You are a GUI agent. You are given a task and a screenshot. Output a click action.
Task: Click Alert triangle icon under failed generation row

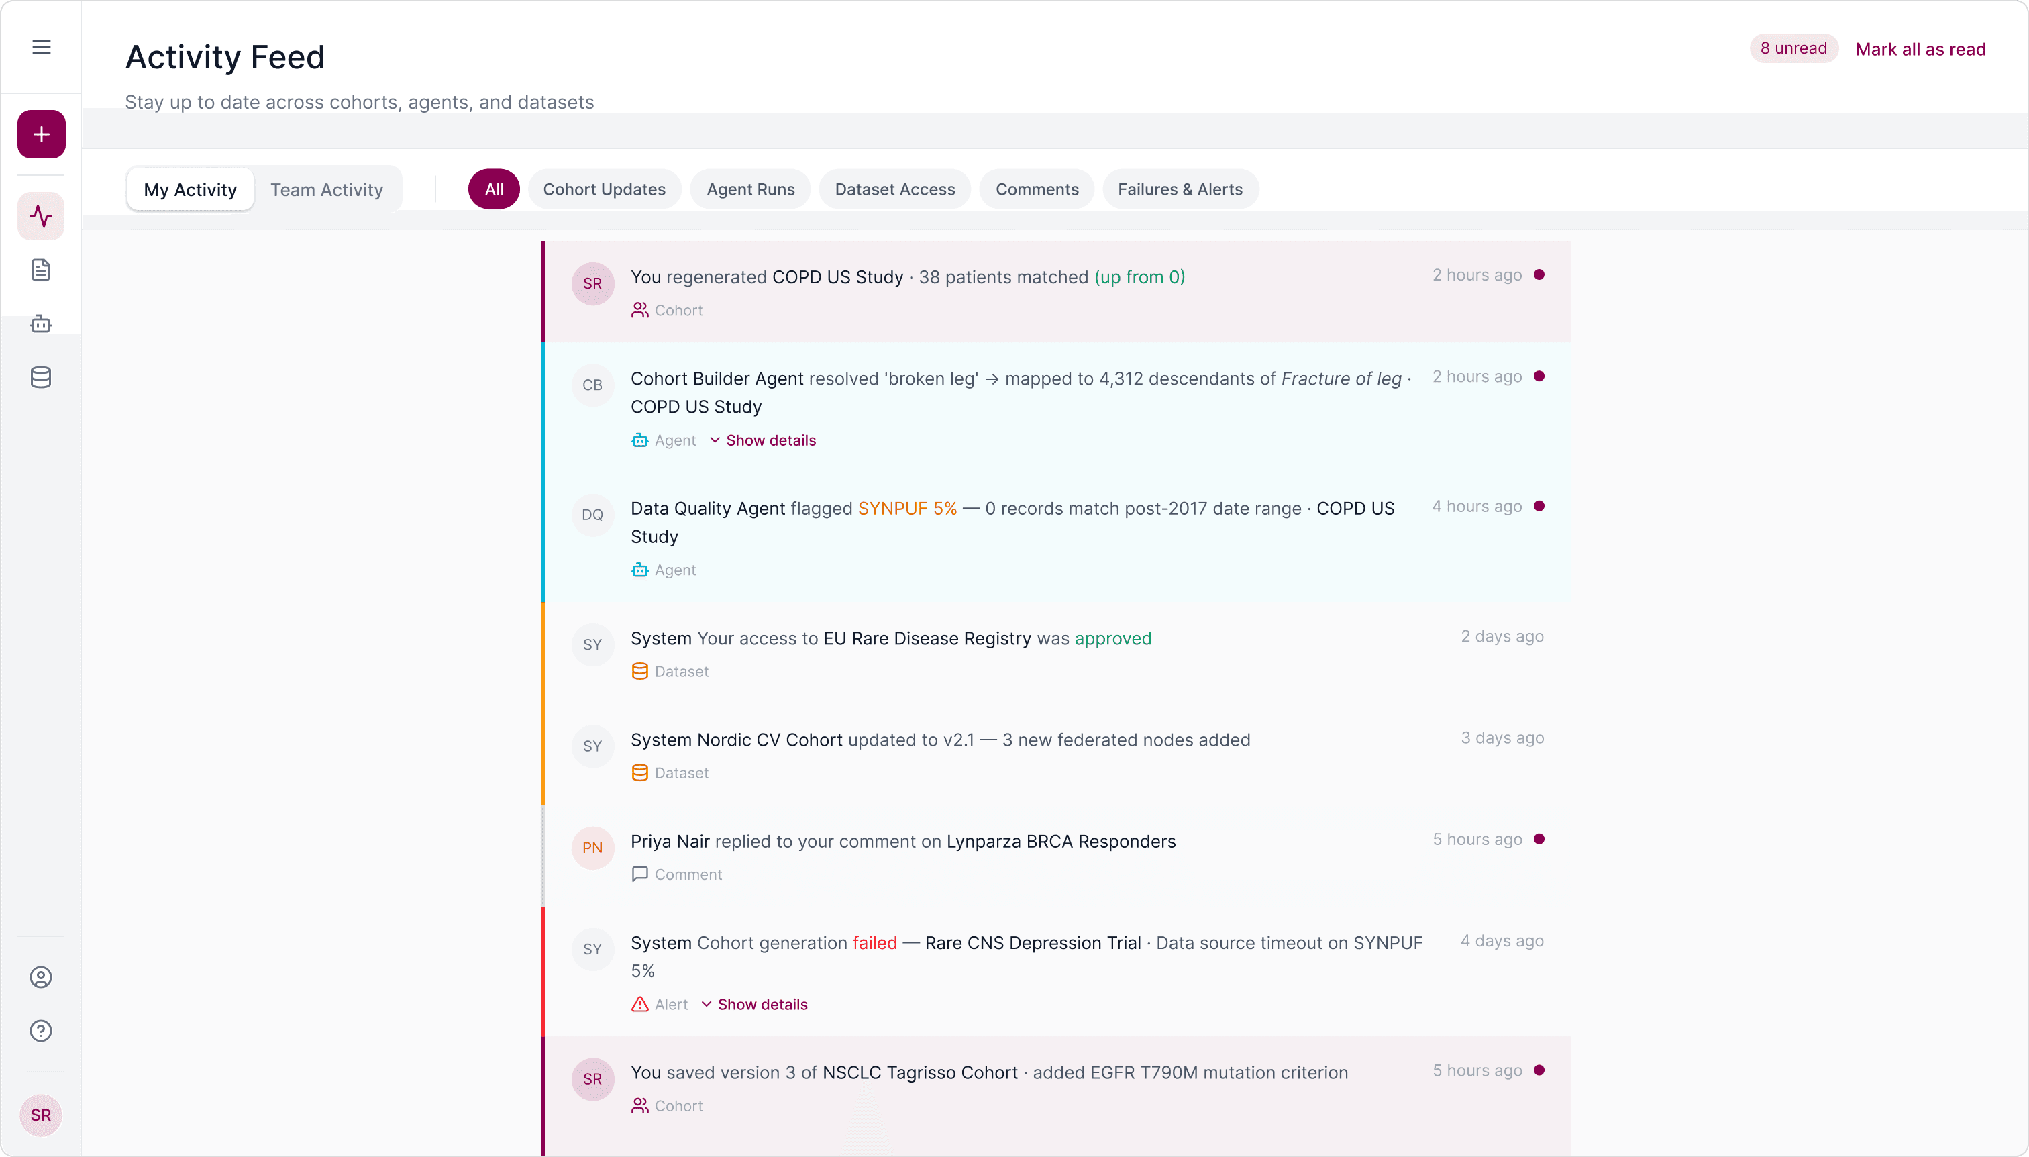click(639, 1005)
